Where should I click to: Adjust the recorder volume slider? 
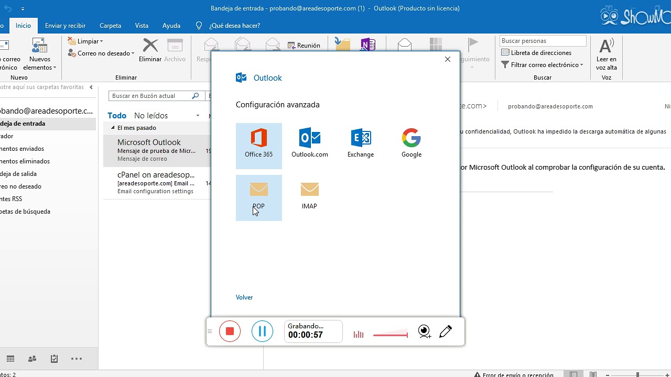tap(391, 335)
